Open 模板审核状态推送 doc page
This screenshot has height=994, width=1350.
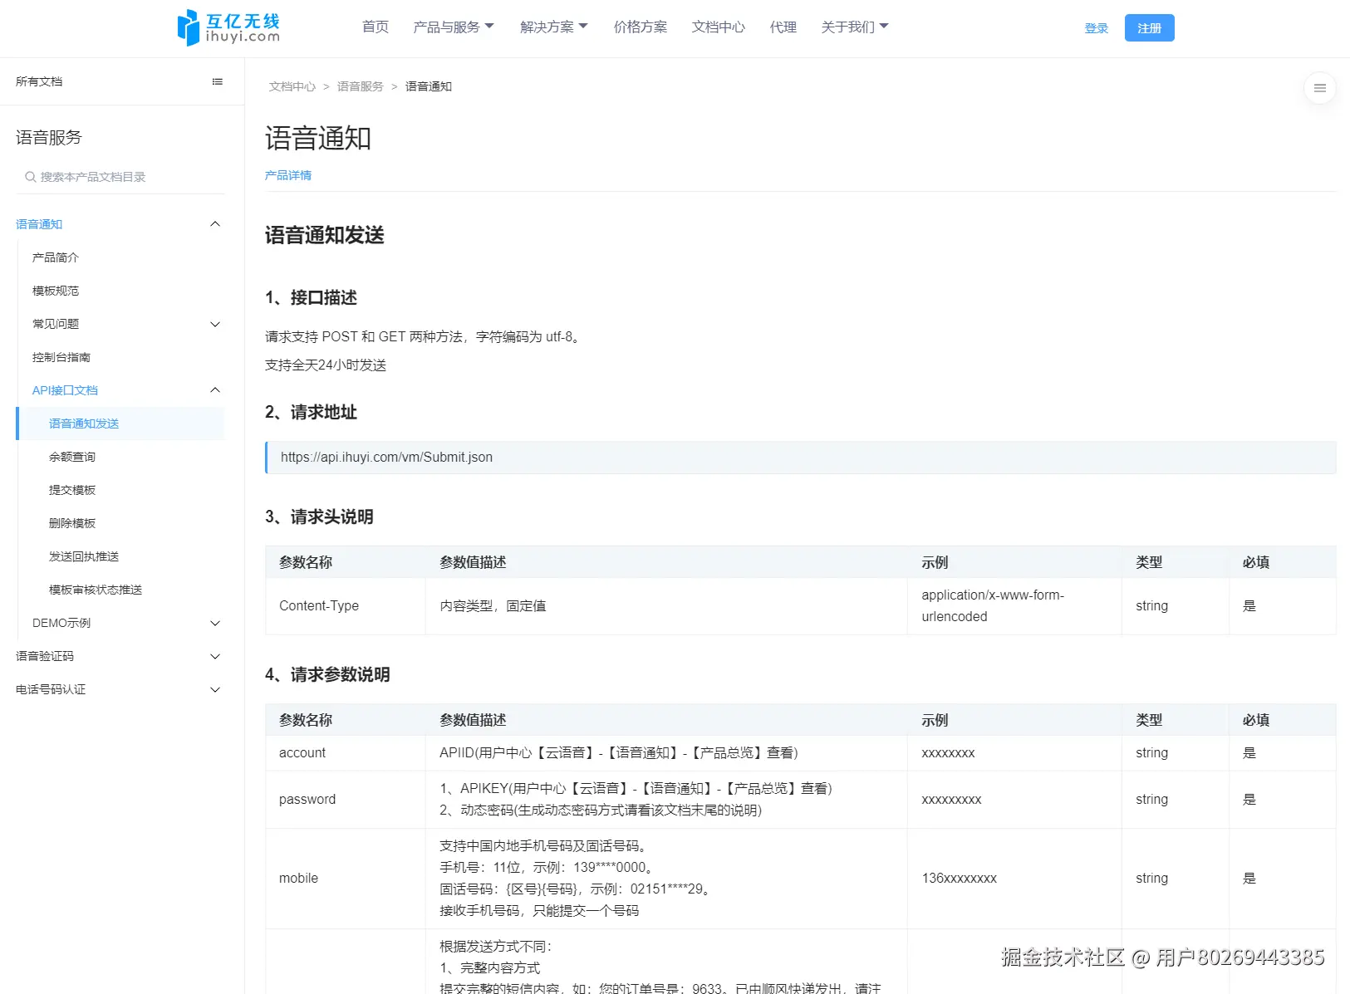tap(96, 590)
